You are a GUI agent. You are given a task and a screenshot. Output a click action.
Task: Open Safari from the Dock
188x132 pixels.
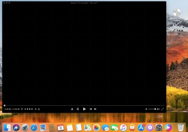[x=34, y=128]
